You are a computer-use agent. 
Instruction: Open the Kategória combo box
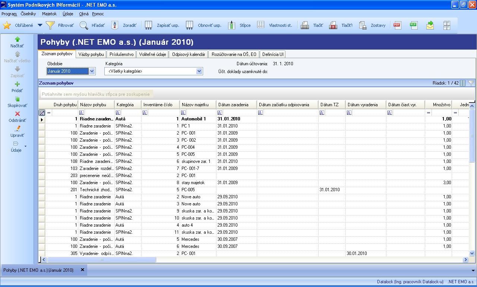199,71
